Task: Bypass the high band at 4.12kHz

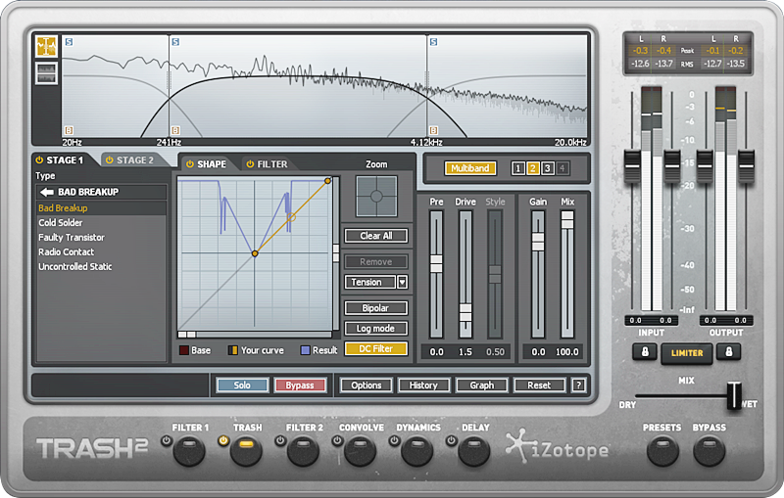Action: [x=433, y=130]
